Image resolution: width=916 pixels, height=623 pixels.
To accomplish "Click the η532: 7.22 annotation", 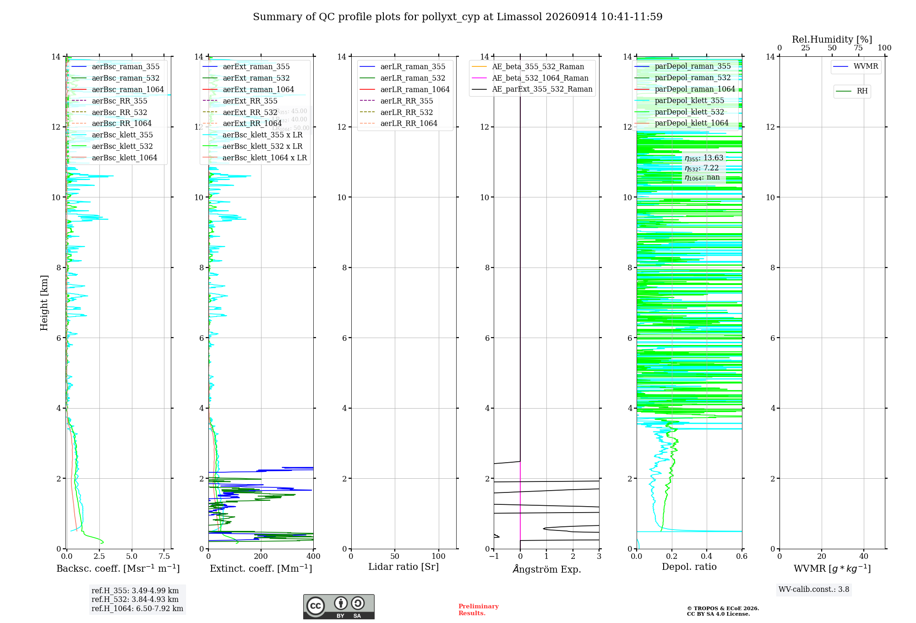I will (702, 168).
